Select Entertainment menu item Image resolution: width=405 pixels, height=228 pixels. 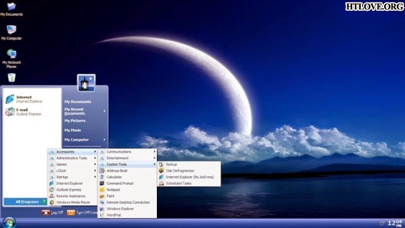[x=127, y=158]
